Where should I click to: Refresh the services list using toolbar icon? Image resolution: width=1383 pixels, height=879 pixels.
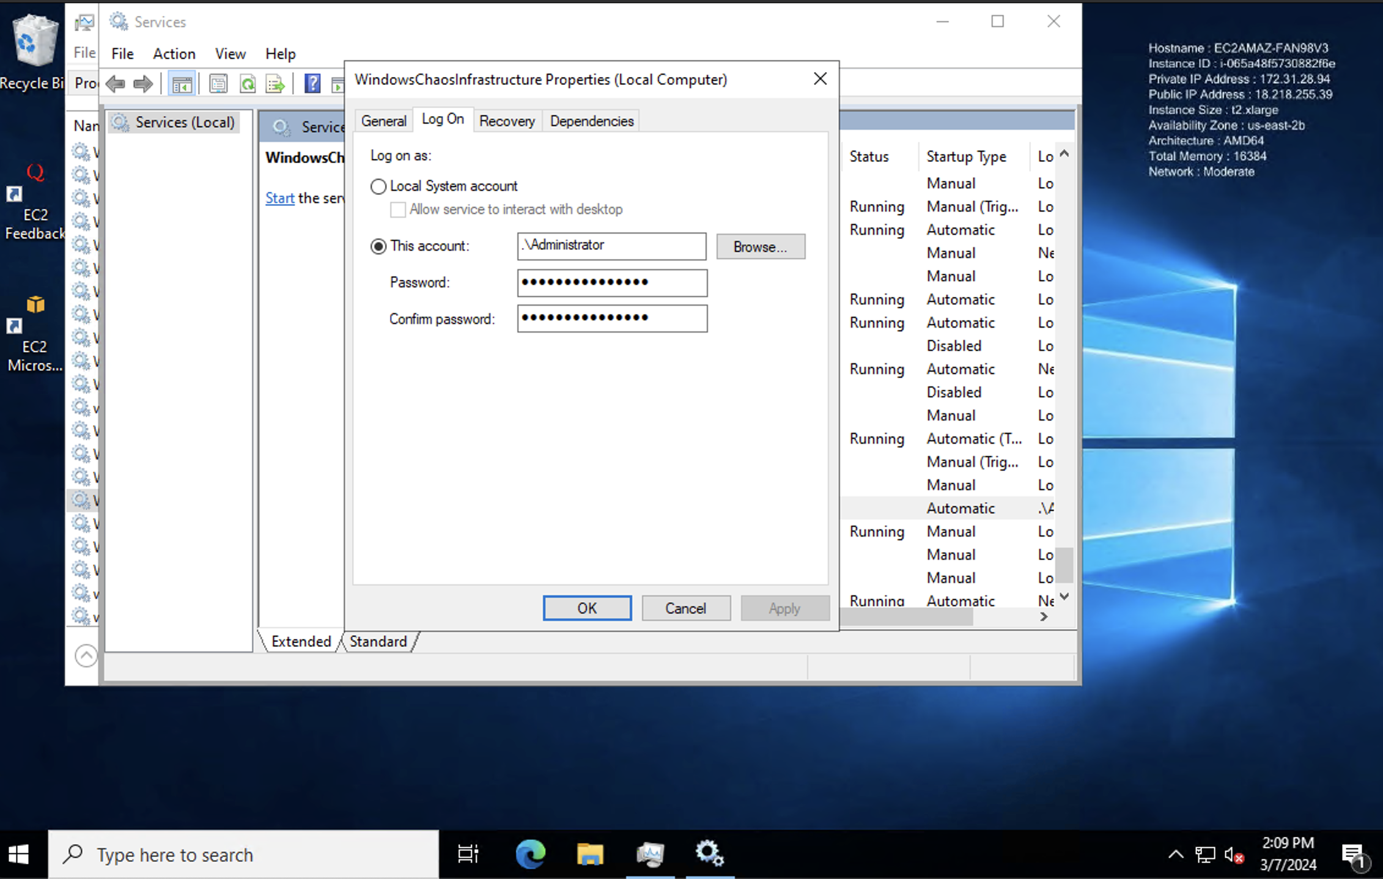pyautogui.click(x=248, y=83)
